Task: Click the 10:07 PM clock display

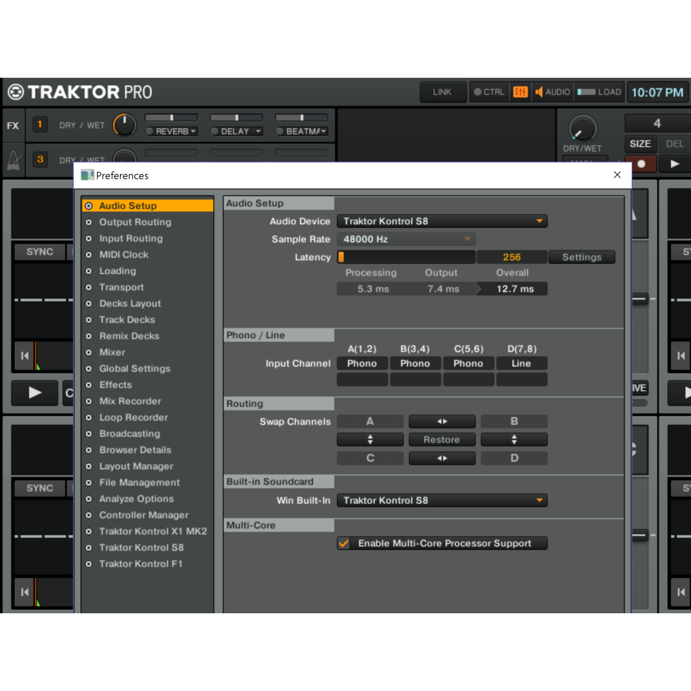Action: [x=658, y=92]
